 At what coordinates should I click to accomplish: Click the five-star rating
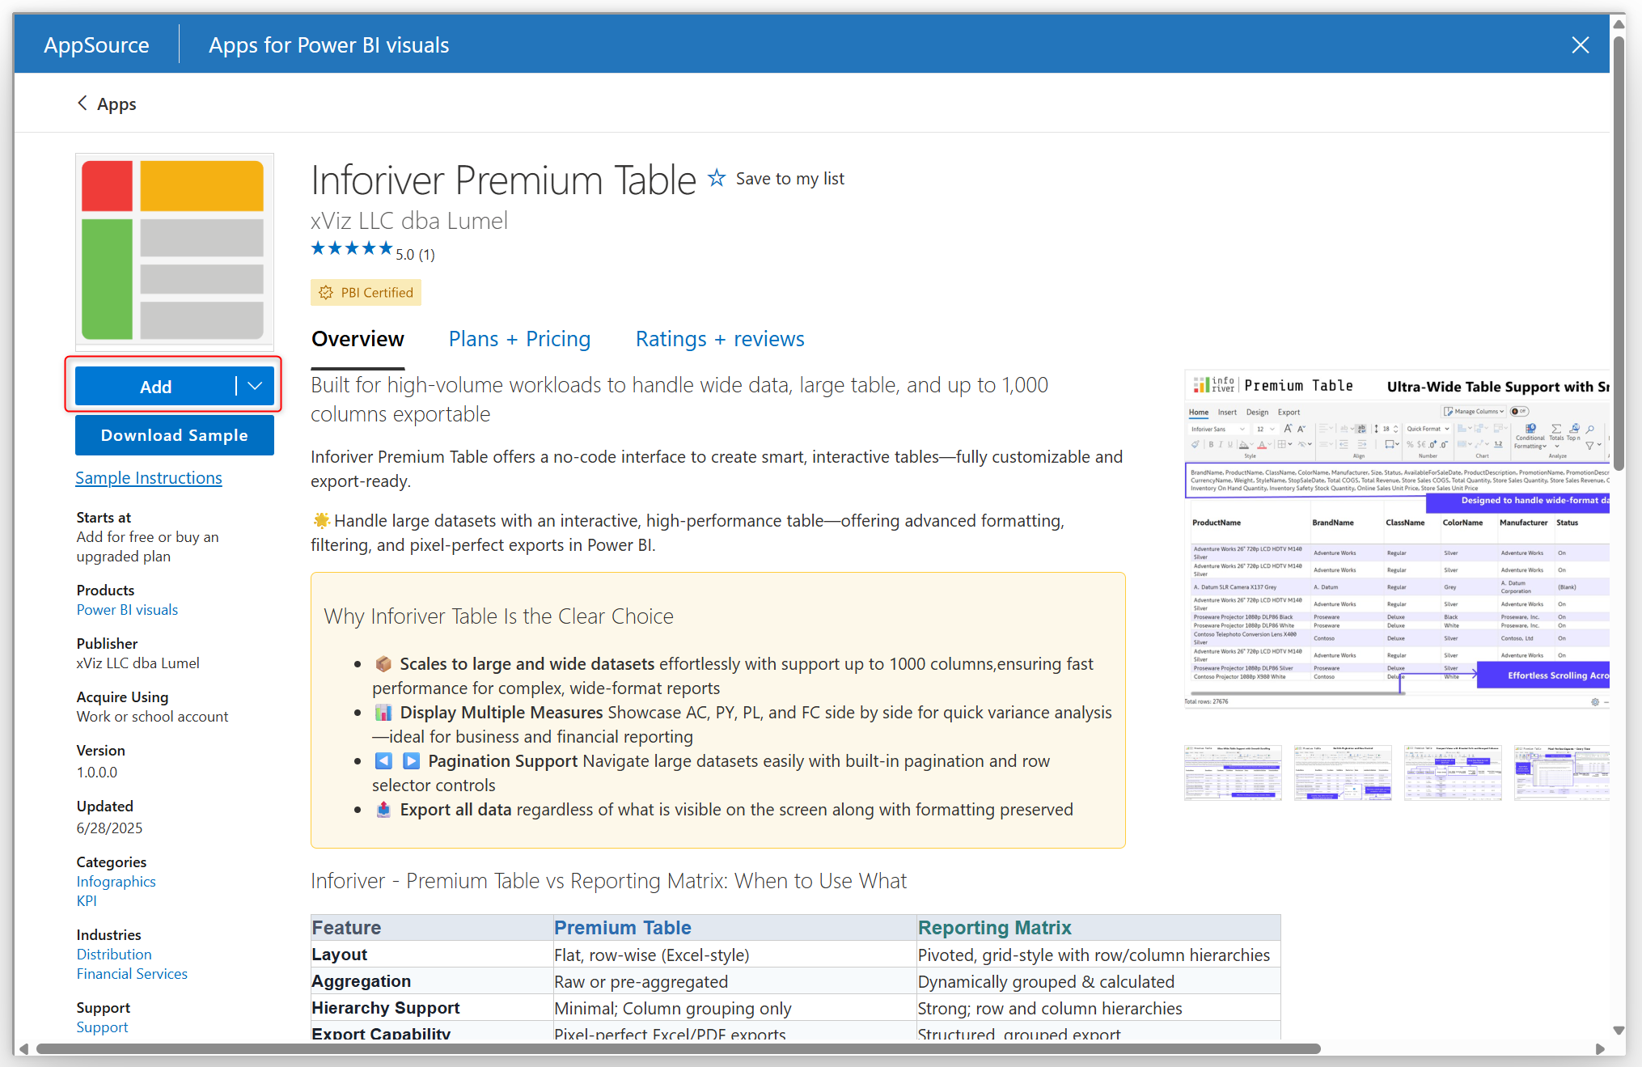pos(352,249)
